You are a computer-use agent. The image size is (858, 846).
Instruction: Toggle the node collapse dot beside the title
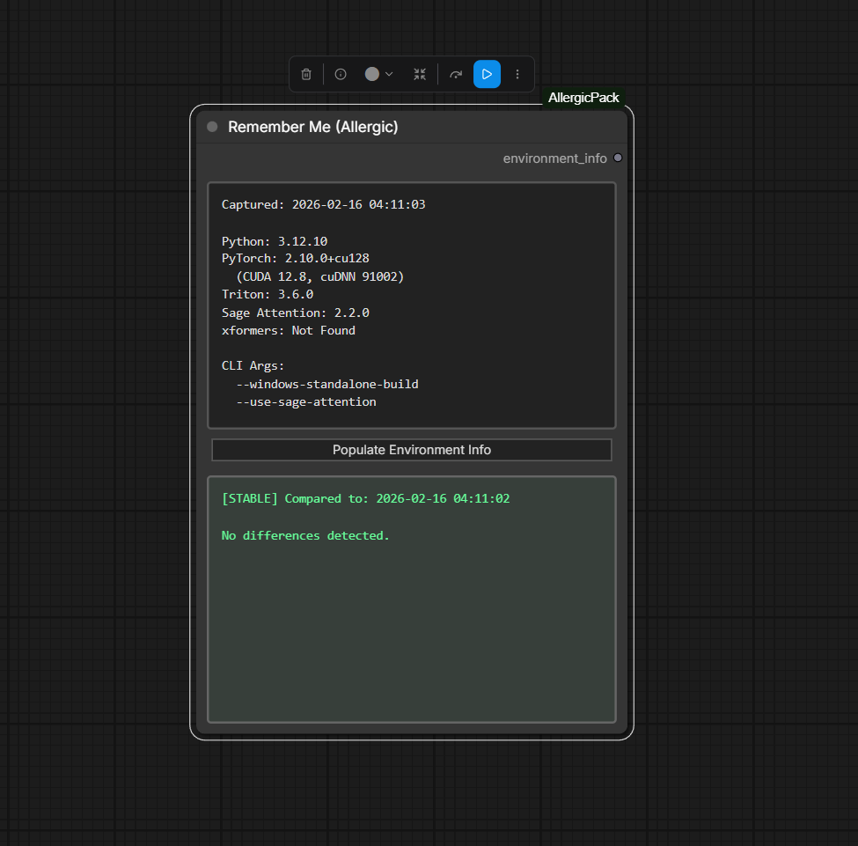coord(212,127)
